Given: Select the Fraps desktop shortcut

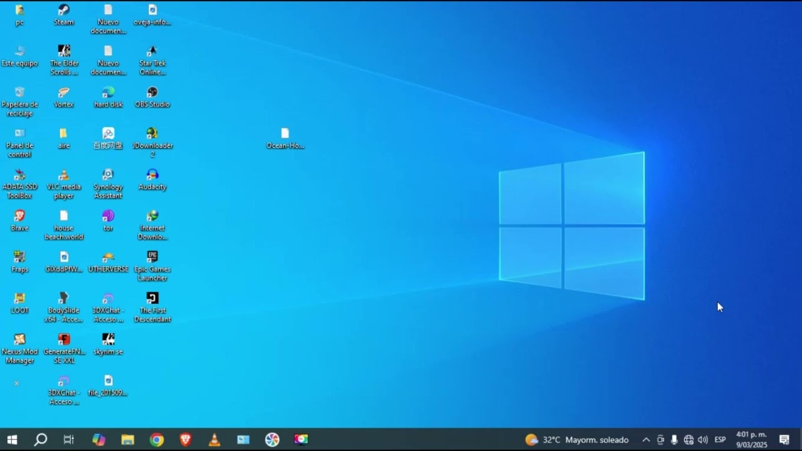Looking at the screenshot, I should [19, 262].
